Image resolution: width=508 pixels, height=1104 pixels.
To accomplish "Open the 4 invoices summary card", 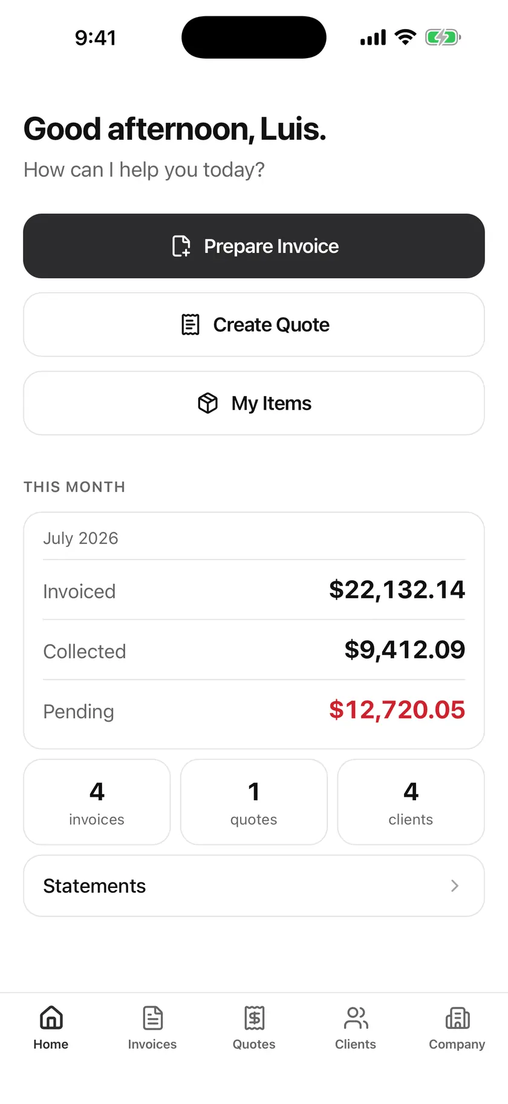I will coord(97,802).
